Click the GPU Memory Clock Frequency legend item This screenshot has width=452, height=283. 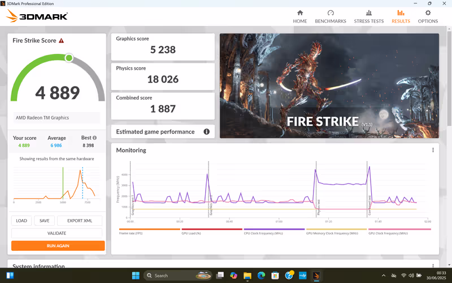[336, 231]
